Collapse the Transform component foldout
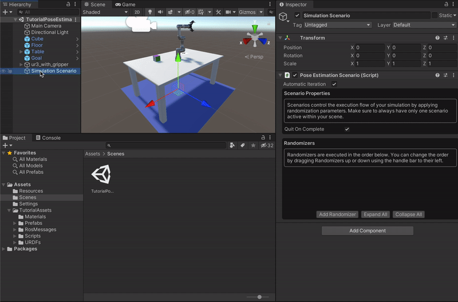This screenshot has height=302, width=458. pos(281,38)
